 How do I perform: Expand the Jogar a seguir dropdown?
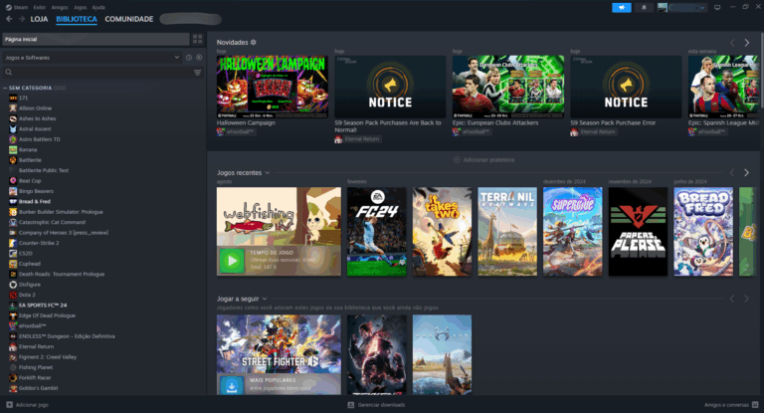point(265,299)
